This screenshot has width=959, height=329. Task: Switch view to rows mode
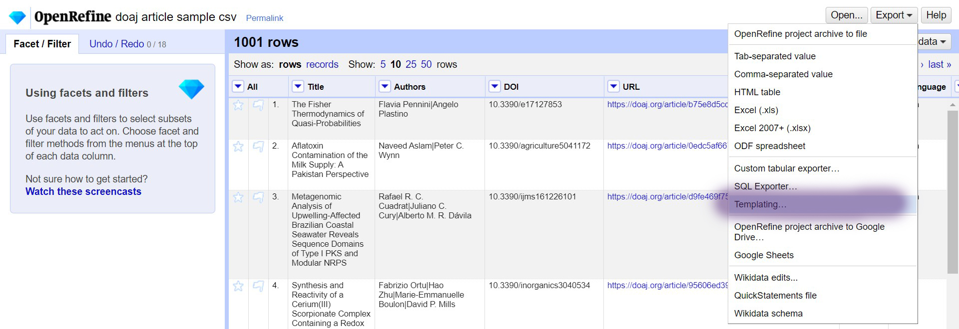[290, 64]
